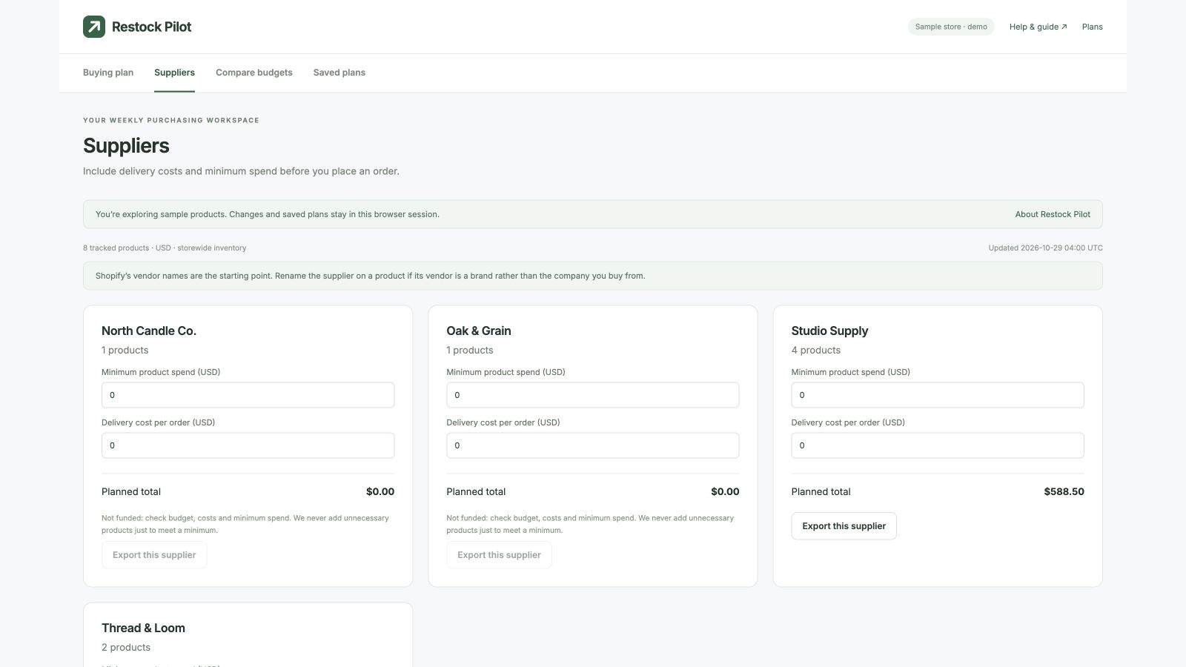Edit Oak & Grain minimum product spend field
1186x667 pixels.
(x=592, y=395)
